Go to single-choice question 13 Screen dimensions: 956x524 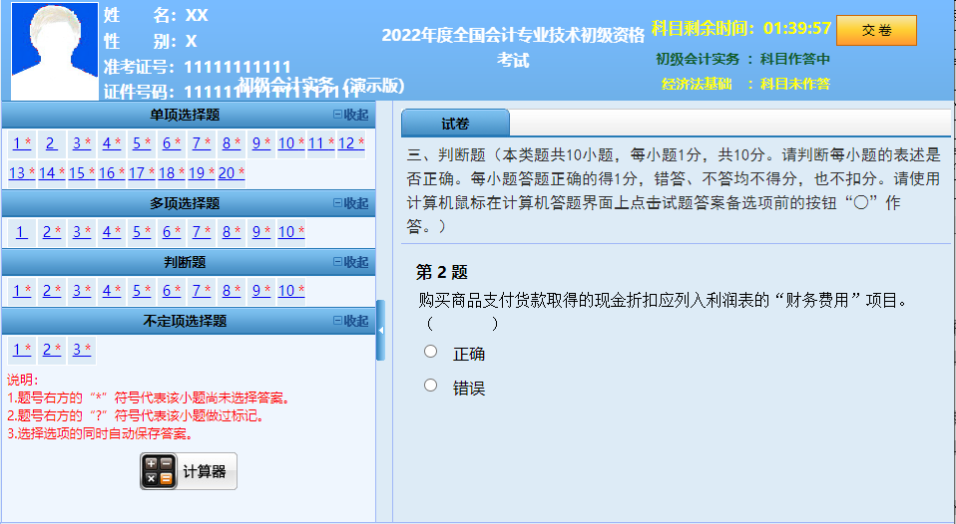[20, 173]
